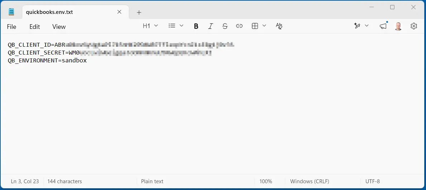The height and width of the screenshot is (190, 426).
Task: Click the QB_CLIENT_SECRET line in the editor
Action: (110, 53)
